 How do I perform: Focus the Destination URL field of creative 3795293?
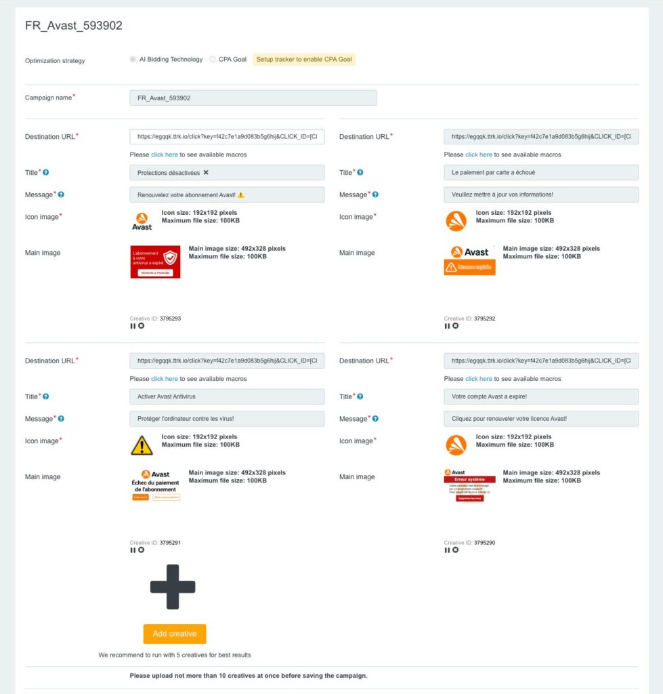(x=227, y=137)
